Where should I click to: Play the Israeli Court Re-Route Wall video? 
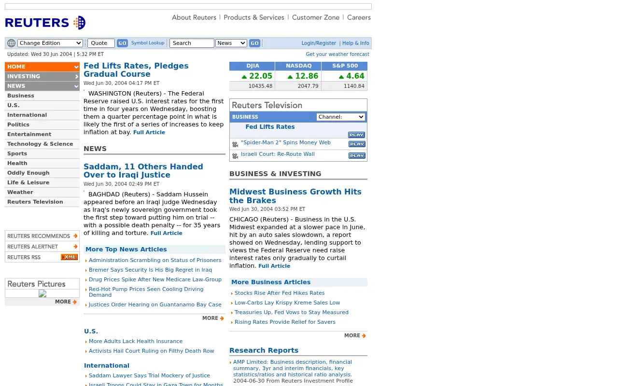click(356, 156)
